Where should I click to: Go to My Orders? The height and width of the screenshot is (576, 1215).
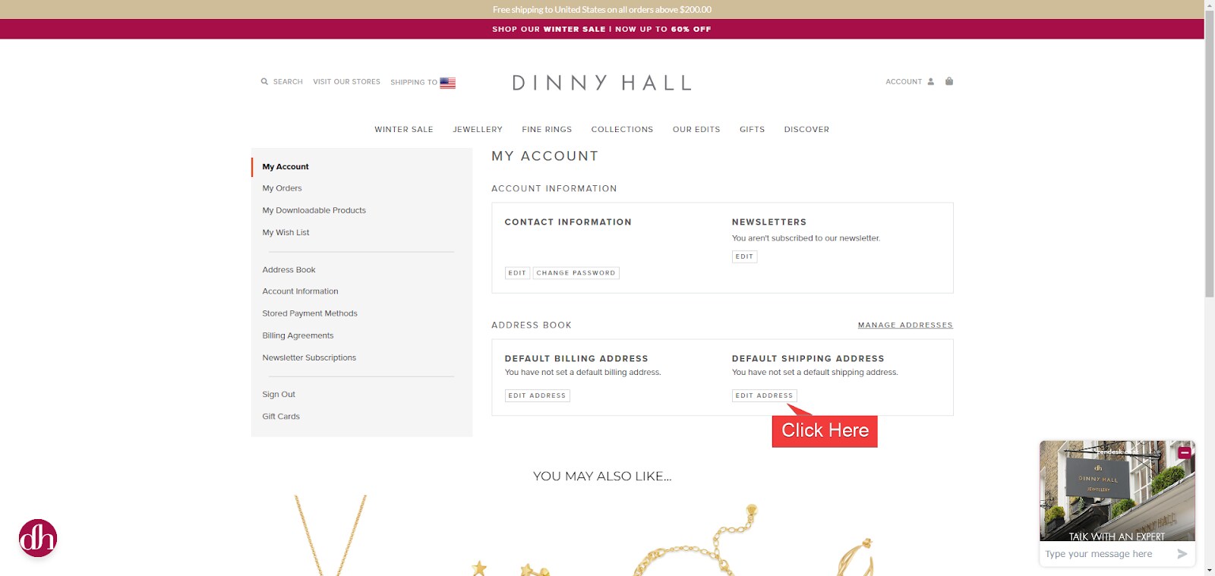pos(282,188)
